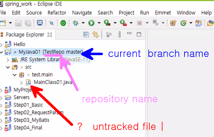Open the Refactor menu
214x137 pixels.
click(x=57, y=13)
